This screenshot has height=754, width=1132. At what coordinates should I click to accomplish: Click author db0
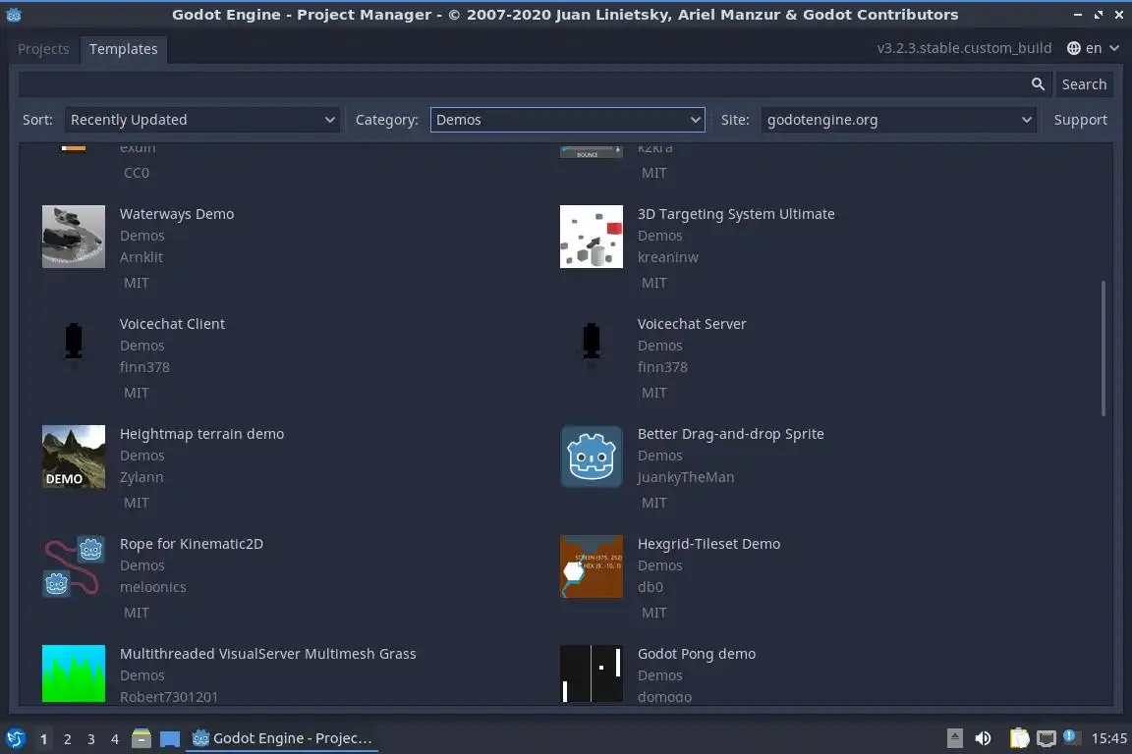(651, 587)
